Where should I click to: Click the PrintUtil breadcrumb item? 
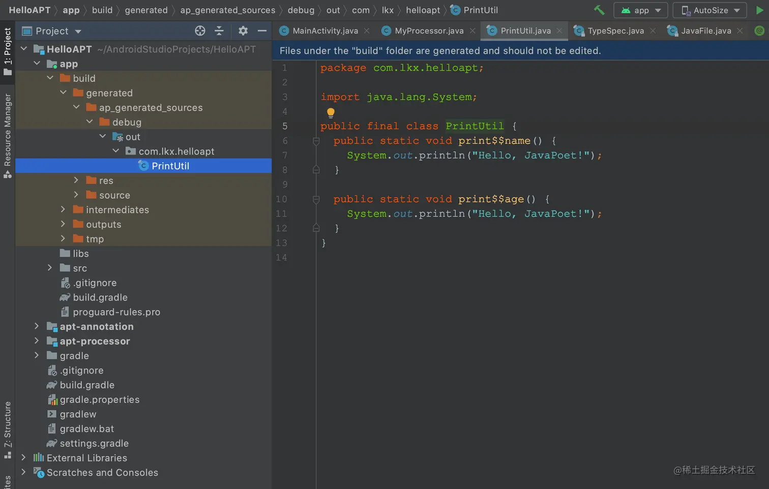click(475, 10)
